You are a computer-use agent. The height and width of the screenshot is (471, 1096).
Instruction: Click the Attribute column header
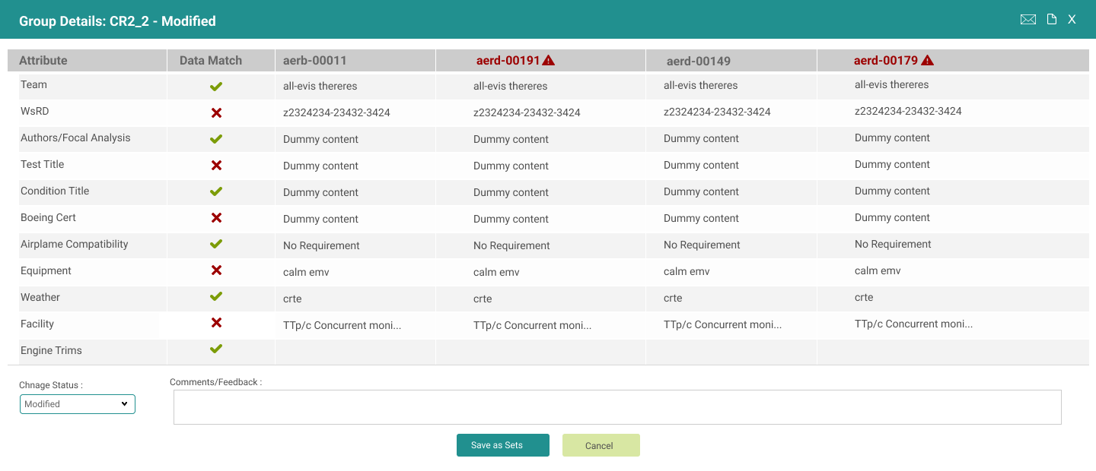43,61
